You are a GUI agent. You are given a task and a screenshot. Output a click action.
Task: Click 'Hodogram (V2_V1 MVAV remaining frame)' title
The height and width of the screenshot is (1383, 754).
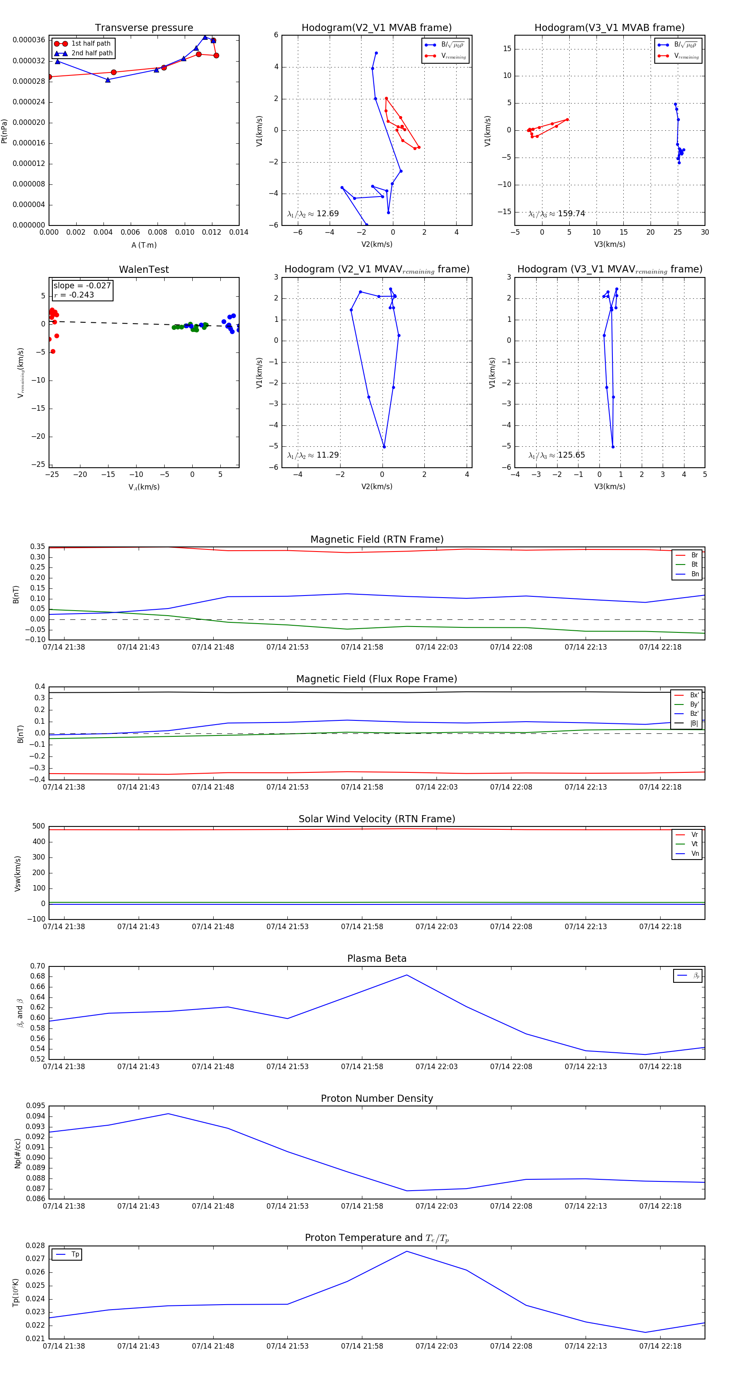(x=377, y=269)
